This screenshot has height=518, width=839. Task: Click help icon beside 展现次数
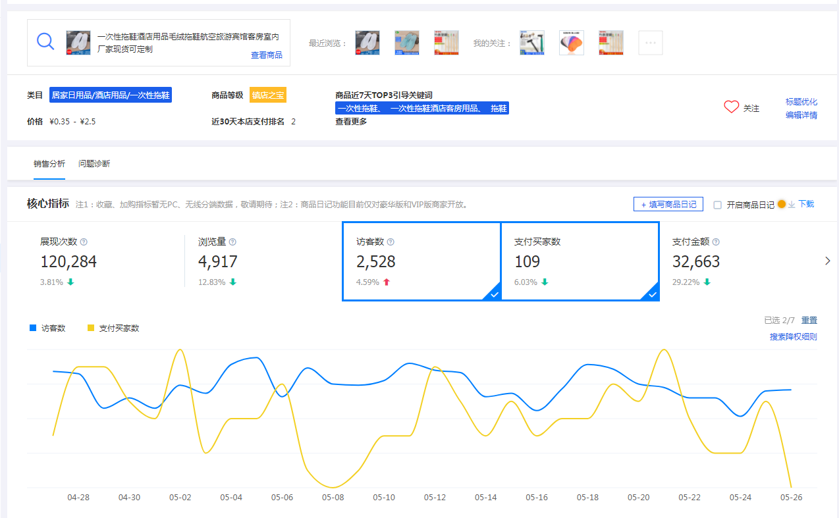point(84,242)
